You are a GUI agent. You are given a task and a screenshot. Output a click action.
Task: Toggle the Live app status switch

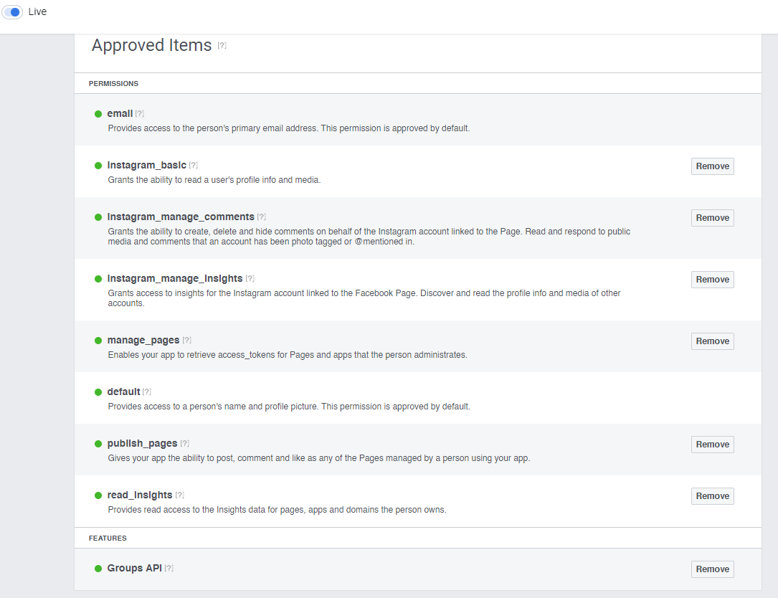(x=12, y=12)
